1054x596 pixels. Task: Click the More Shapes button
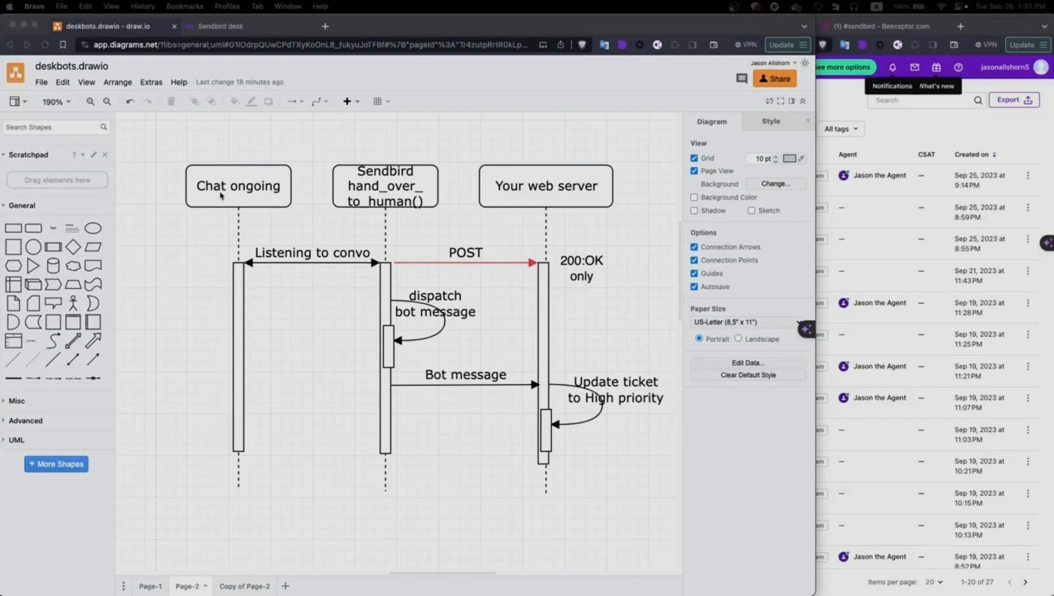click(56, 464)
